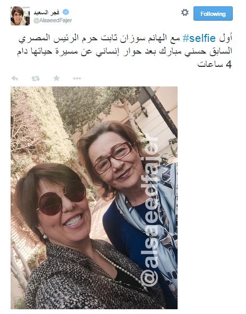Open more tweet actions ellipsis icon
This screenshot has height=314, width=246.
77,78
